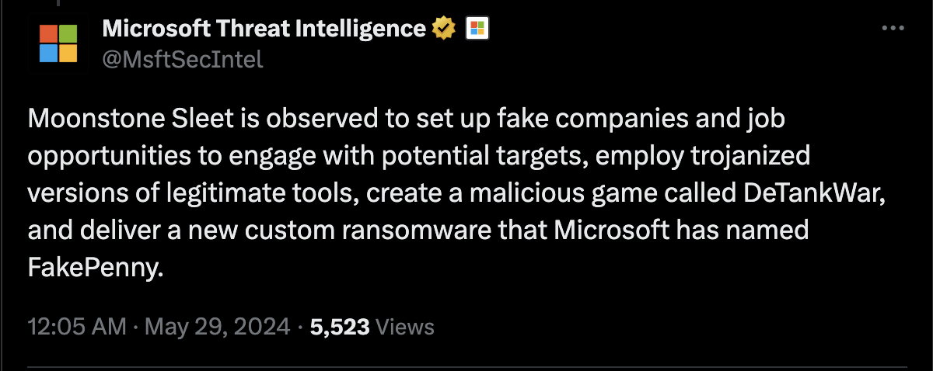933x371 pixels.
Task: Click the Views label beside the count
Action: (x=404, y=326)
